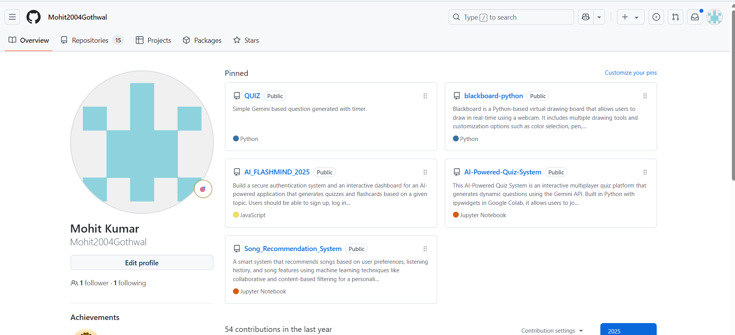
Task: Open the Contribution settings dropdown
Action: 552,331
